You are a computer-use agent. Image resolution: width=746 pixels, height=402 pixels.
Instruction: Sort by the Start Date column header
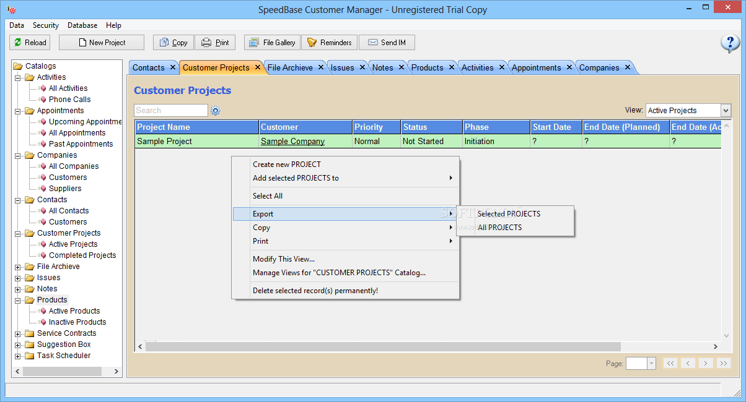(556, 127)
